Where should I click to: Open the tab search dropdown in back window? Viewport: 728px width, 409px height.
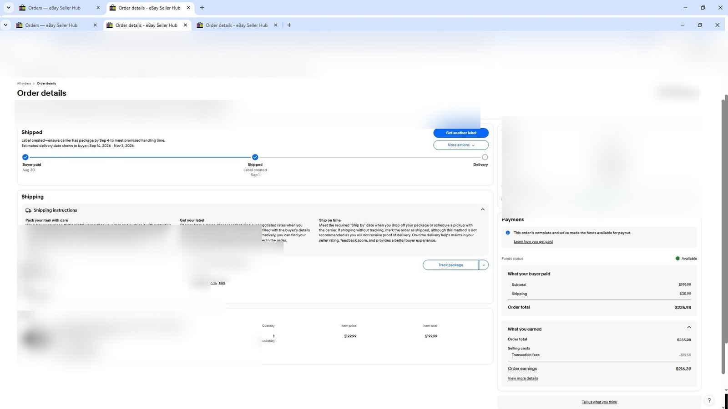tap(8, 8)
